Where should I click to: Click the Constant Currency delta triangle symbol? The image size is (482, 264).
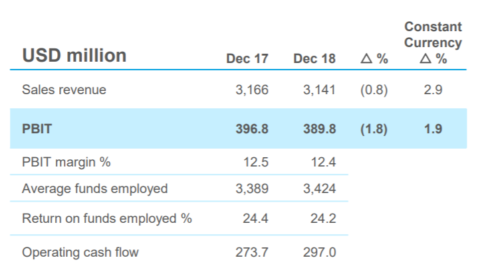pos(425,58)
